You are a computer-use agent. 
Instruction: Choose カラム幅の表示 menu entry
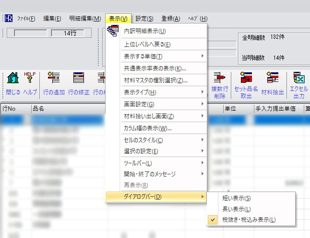[x=147, y=128]
